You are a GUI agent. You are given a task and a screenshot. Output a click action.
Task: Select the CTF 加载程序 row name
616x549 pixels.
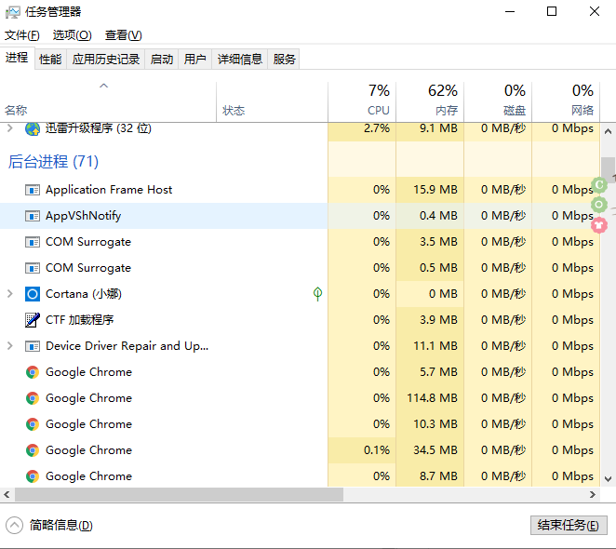point(79,320)
